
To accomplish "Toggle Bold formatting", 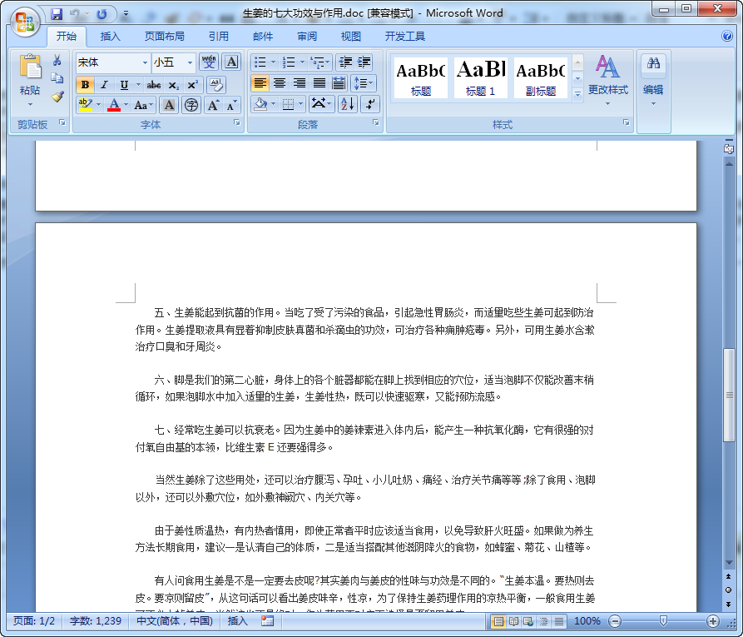I will click(x=86, y=85).
